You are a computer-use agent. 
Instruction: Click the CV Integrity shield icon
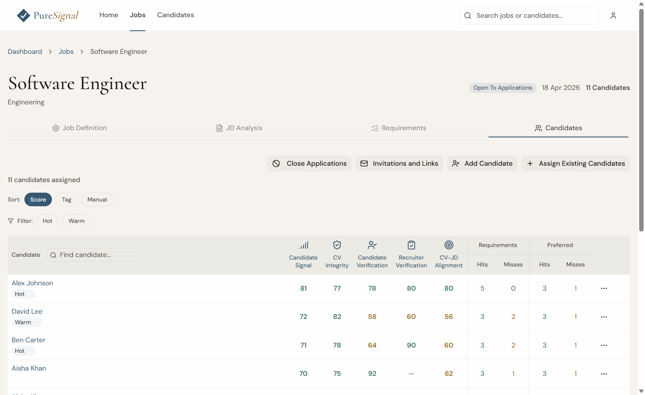point(337,245)
